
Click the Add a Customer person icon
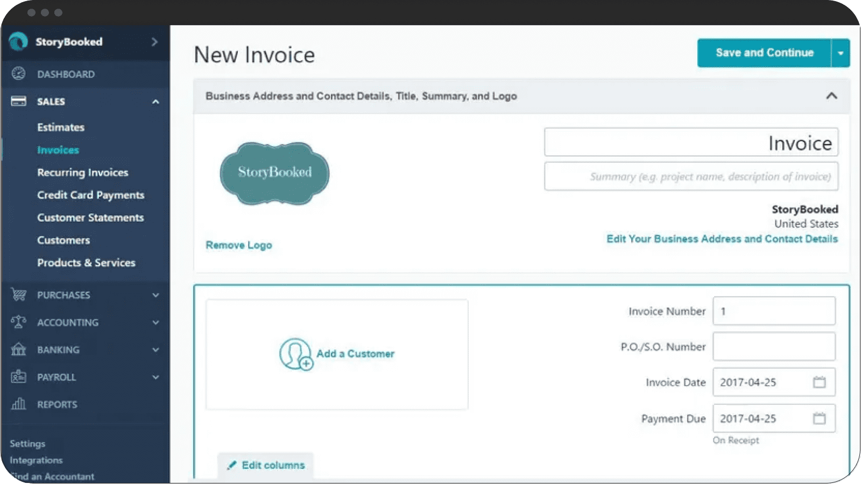click(295, 354)
